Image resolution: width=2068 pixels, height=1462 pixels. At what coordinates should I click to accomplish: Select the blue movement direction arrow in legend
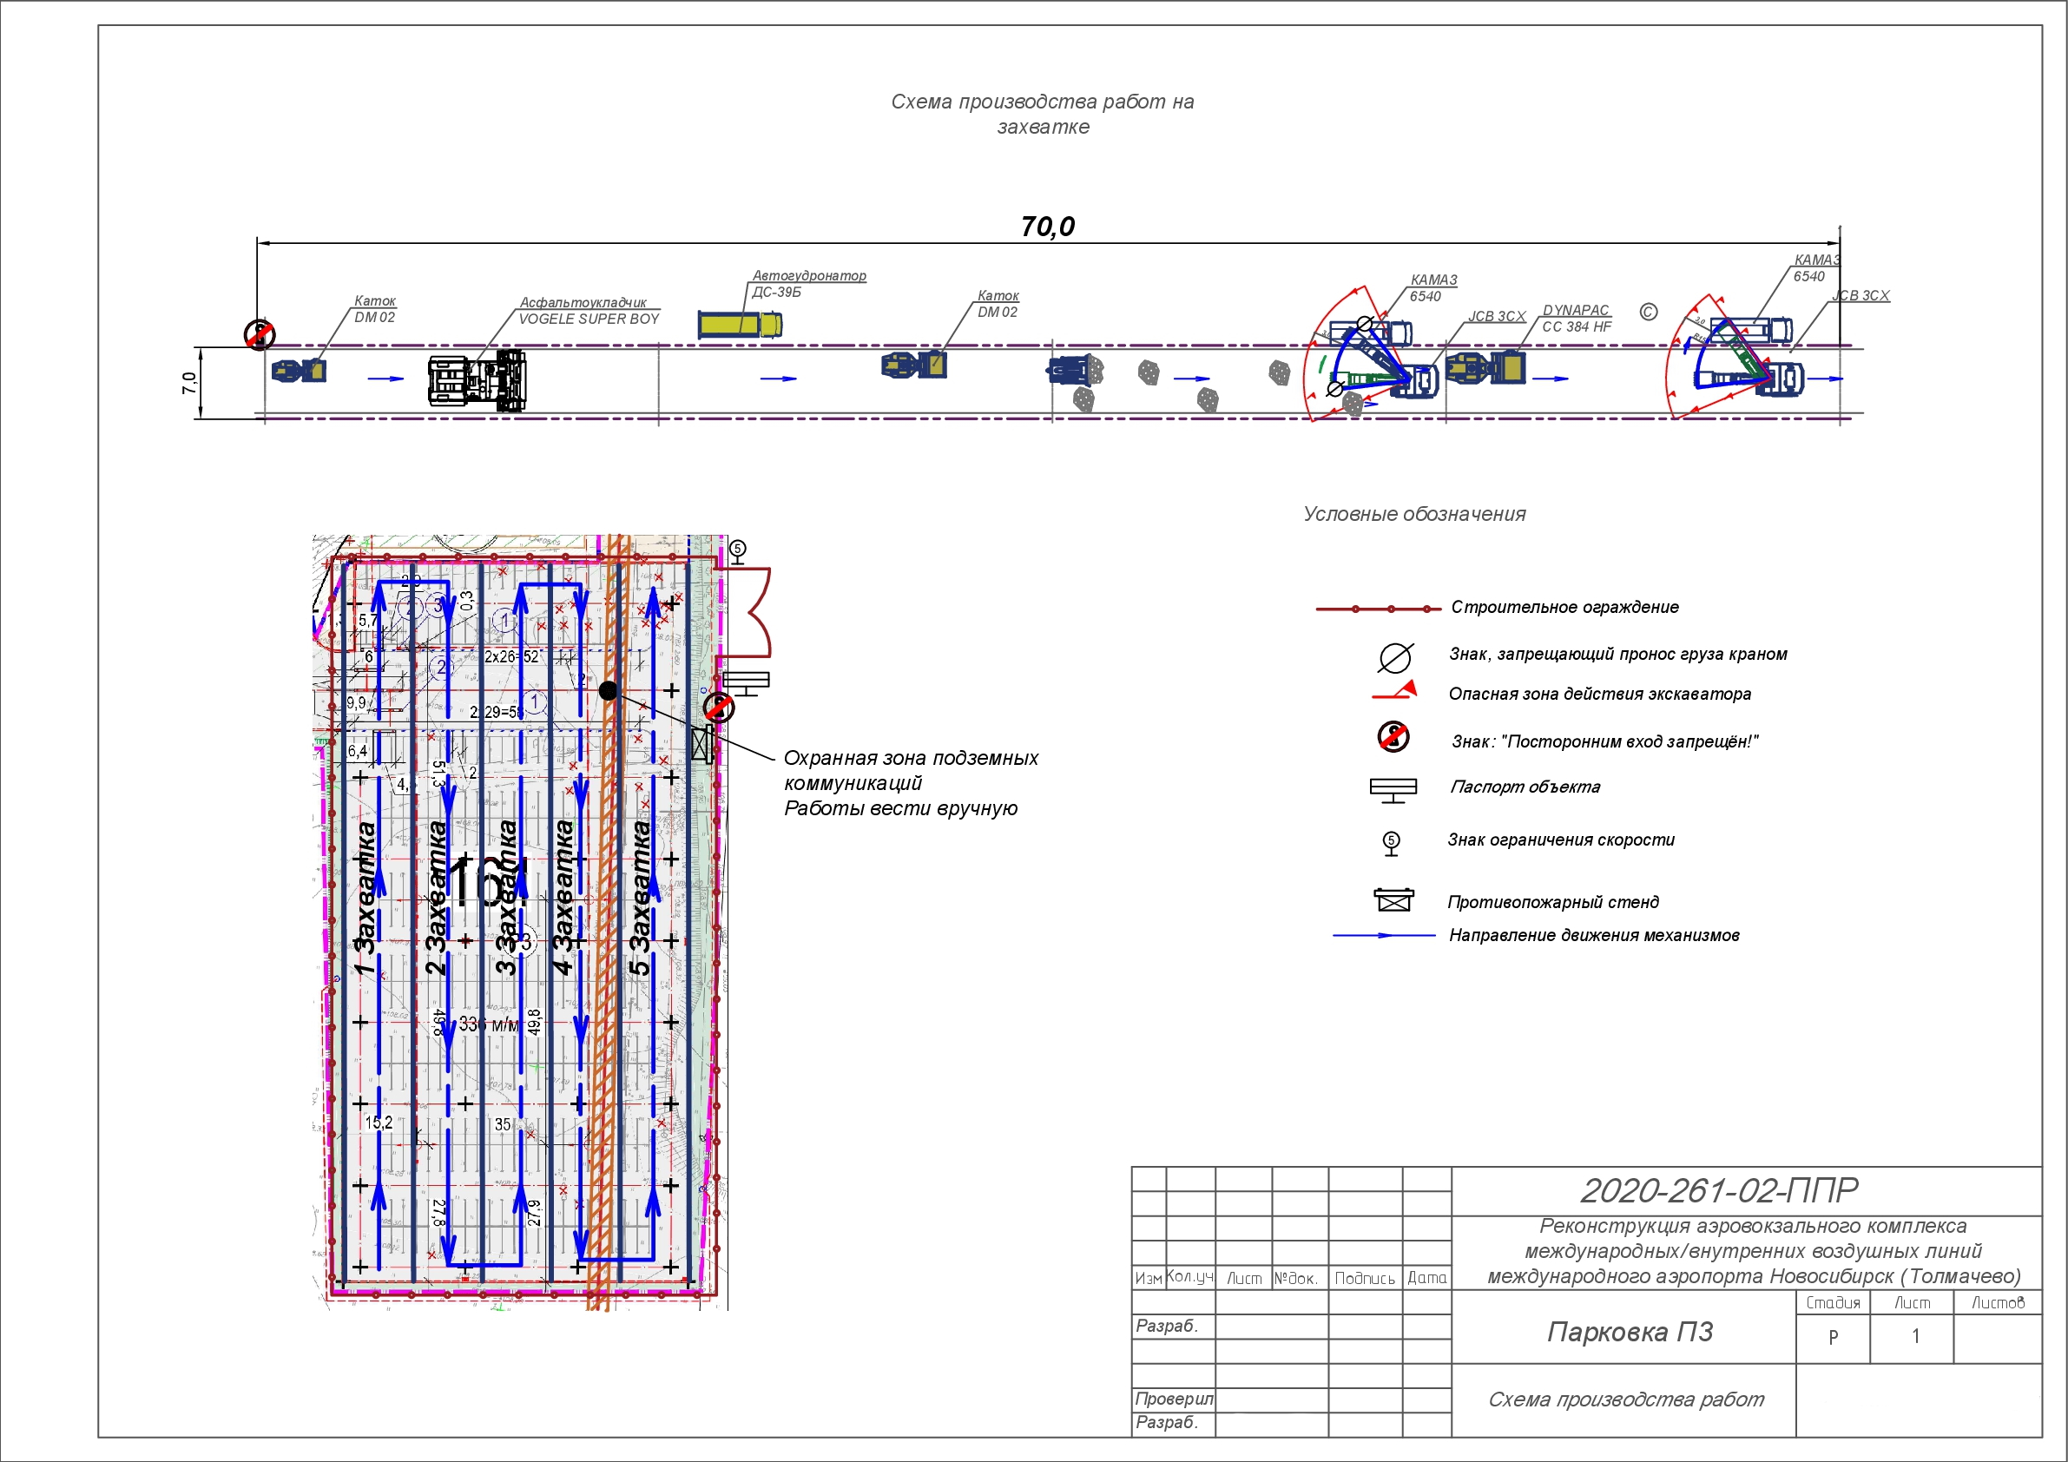pos(1384,936)
